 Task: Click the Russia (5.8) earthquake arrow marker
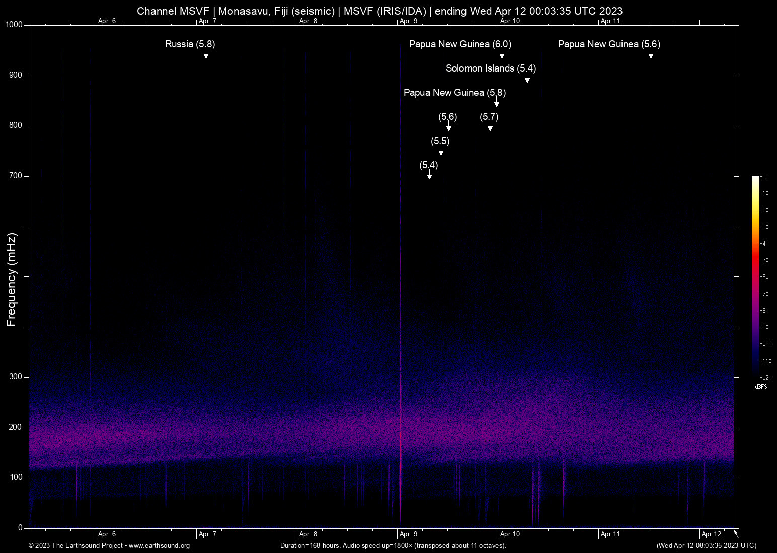pos(206,56)
